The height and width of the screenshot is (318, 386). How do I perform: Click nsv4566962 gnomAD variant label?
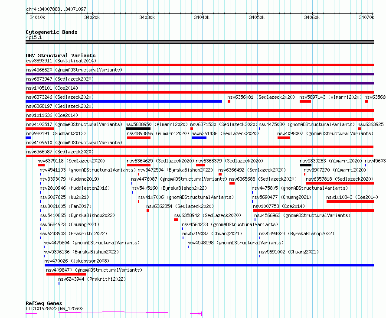pos(302,215)
